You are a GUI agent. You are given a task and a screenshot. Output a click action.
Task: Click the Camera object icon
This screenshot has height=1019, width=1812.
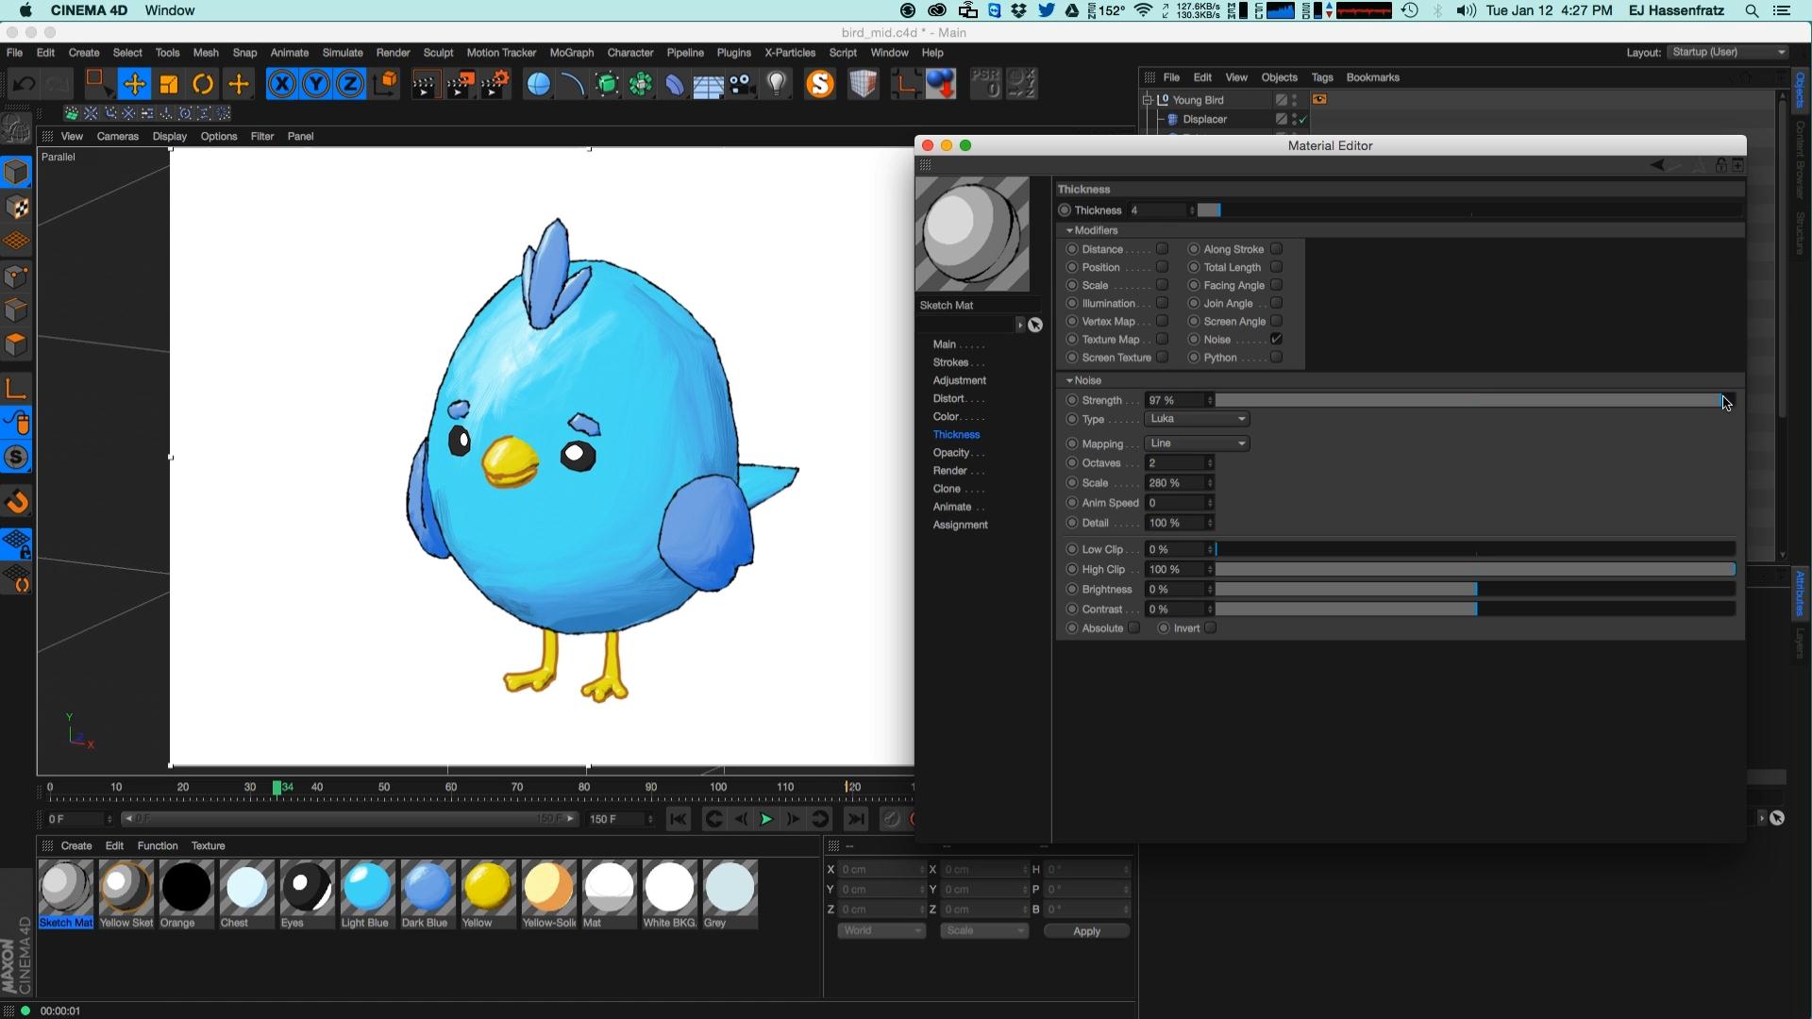743,85
